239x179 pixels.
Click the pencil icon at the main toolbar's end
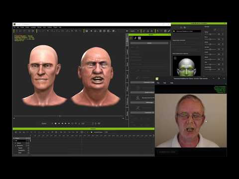coord(169,31)
